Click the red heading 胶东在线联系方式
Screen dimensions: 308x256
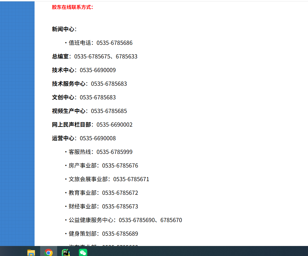tap(72, 8)
